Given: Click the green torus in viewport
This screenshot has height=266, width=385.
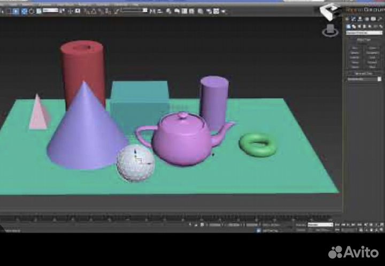Looking at the screenshot, I should tap(258, 145).
